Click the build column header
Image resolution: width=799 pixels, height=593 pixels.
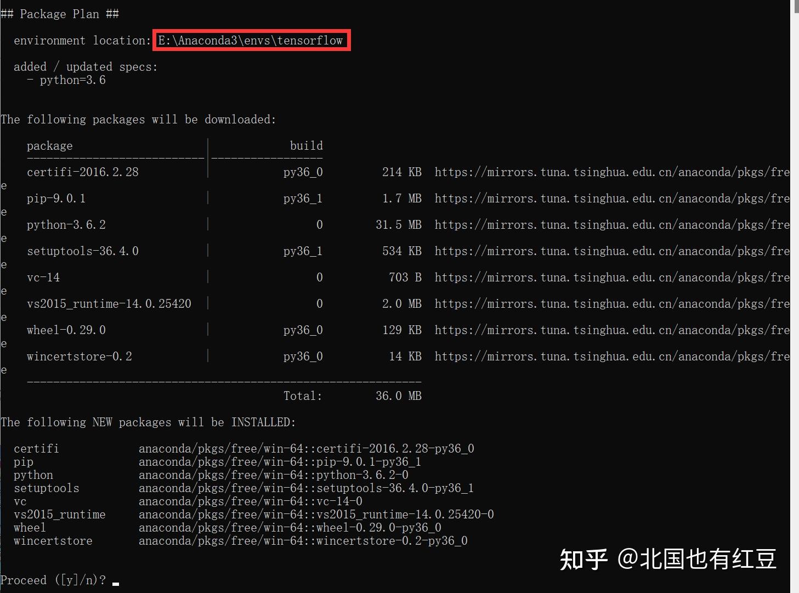(307, 145)
